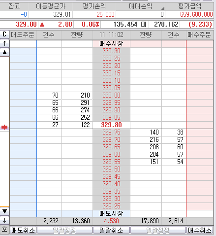This screenshot has height=236, width=216.
Task: Click net quantity difference 4,530
Action: (111, 221)
